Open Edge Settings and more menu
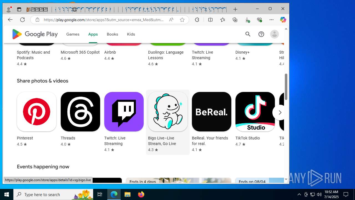355x200 pixels. tap(272, 20)
